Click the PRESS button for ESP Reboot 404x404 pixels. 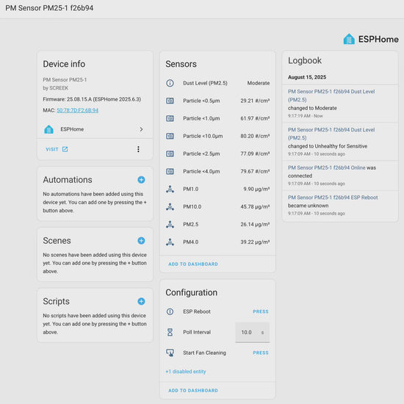[x=261, y=311]
